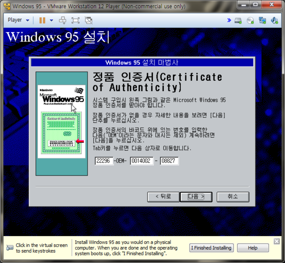Screen dimensions: 285x263
Task: Click the Help button in hint bar
Action: 253,248
